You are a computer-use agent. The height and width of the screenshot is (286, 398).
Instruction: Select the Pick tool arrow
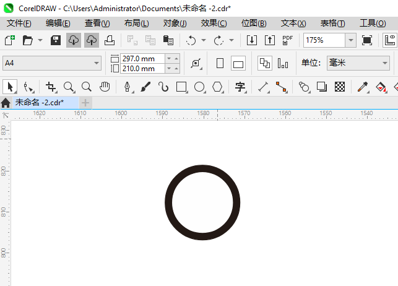click(x=10, y=87)
